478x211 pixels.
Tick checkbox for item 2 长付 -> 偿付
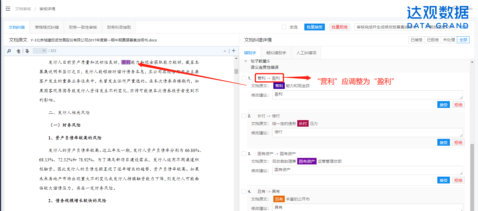tap(244, 116)
